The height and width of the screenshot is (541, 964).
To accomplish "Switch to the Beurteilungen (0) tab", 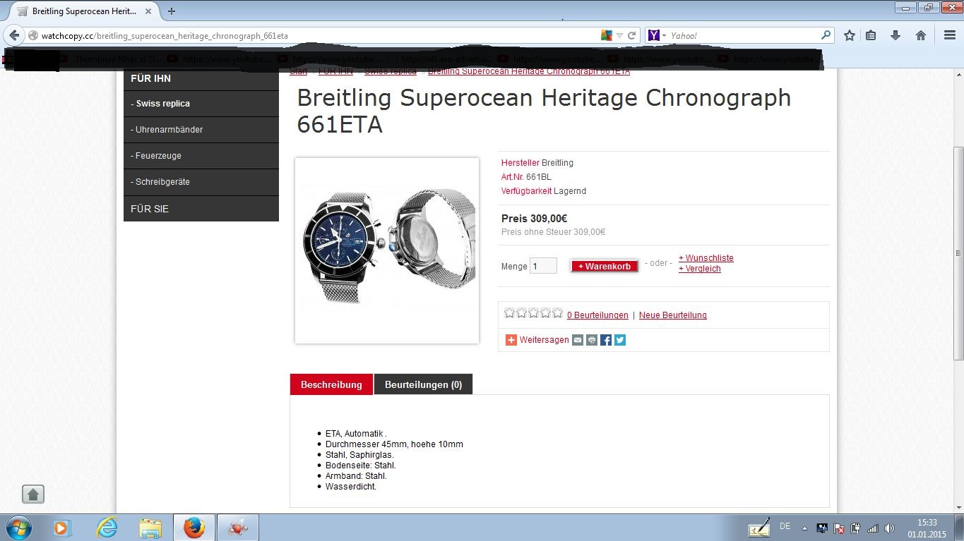I will 423,384.
